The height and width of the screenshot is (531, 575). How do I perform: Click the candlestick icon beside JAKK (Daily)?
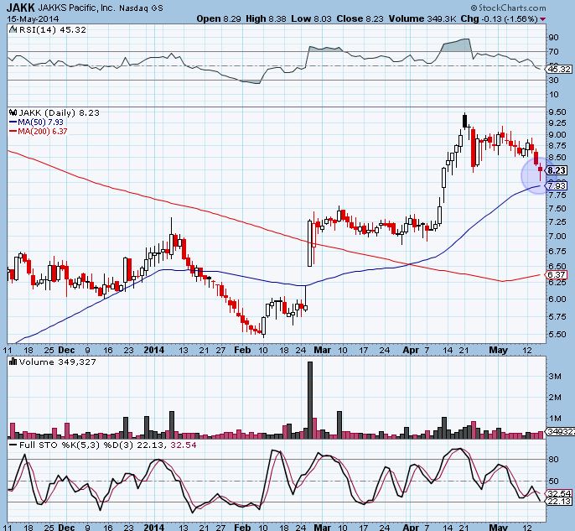[x=13, y=112]
